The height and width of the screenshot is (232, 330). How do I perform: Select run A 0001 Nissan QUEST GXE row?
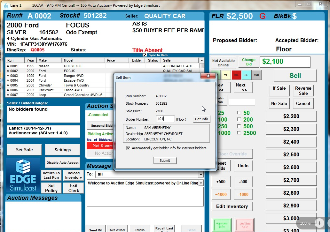[102, 66]
